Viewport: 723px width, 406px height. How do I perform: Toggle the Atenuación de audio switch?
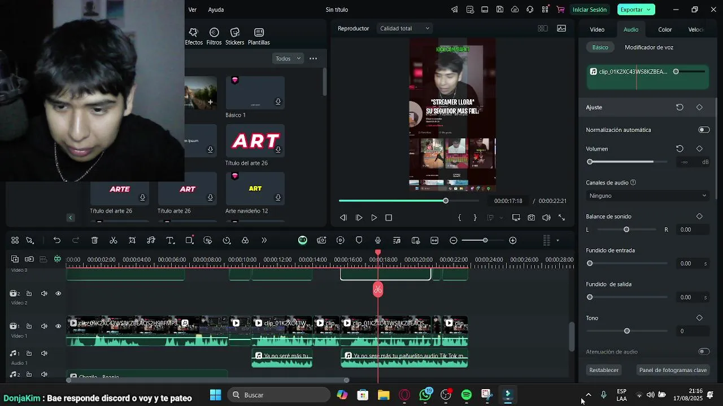point(704,351)
